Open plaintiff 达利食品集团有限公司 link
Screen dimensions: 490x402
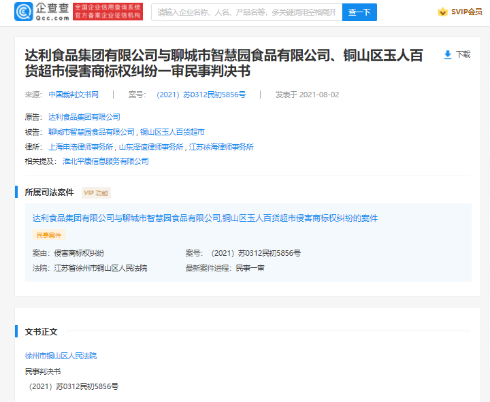point(84,117)
